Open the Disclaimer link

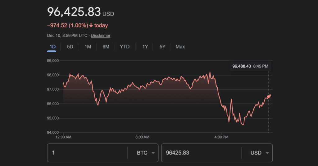pos(101,36)
